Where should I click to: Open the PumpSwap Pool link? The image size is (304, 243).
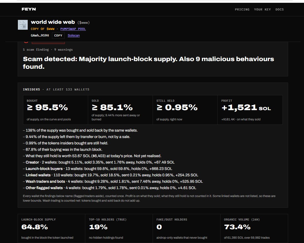click(x=73, y=29)
